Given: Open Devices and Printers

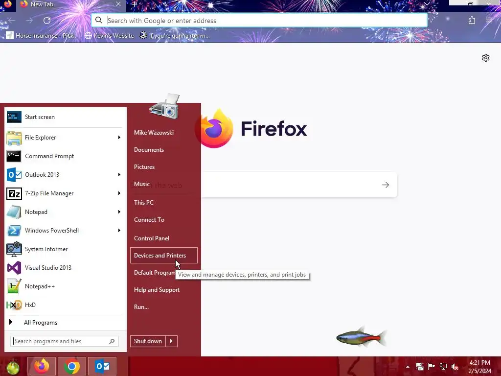Looking at the screenshot, I should coord(163,256).
